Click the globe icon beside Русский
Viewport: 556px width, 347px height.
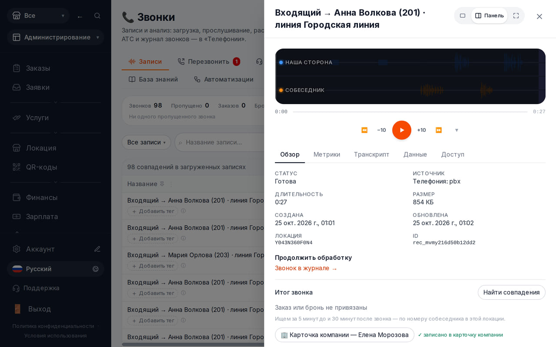coord(96,269)
